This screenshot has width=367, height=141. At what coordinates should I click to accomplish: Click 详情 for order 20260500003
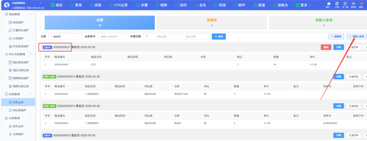coord(339,135)
